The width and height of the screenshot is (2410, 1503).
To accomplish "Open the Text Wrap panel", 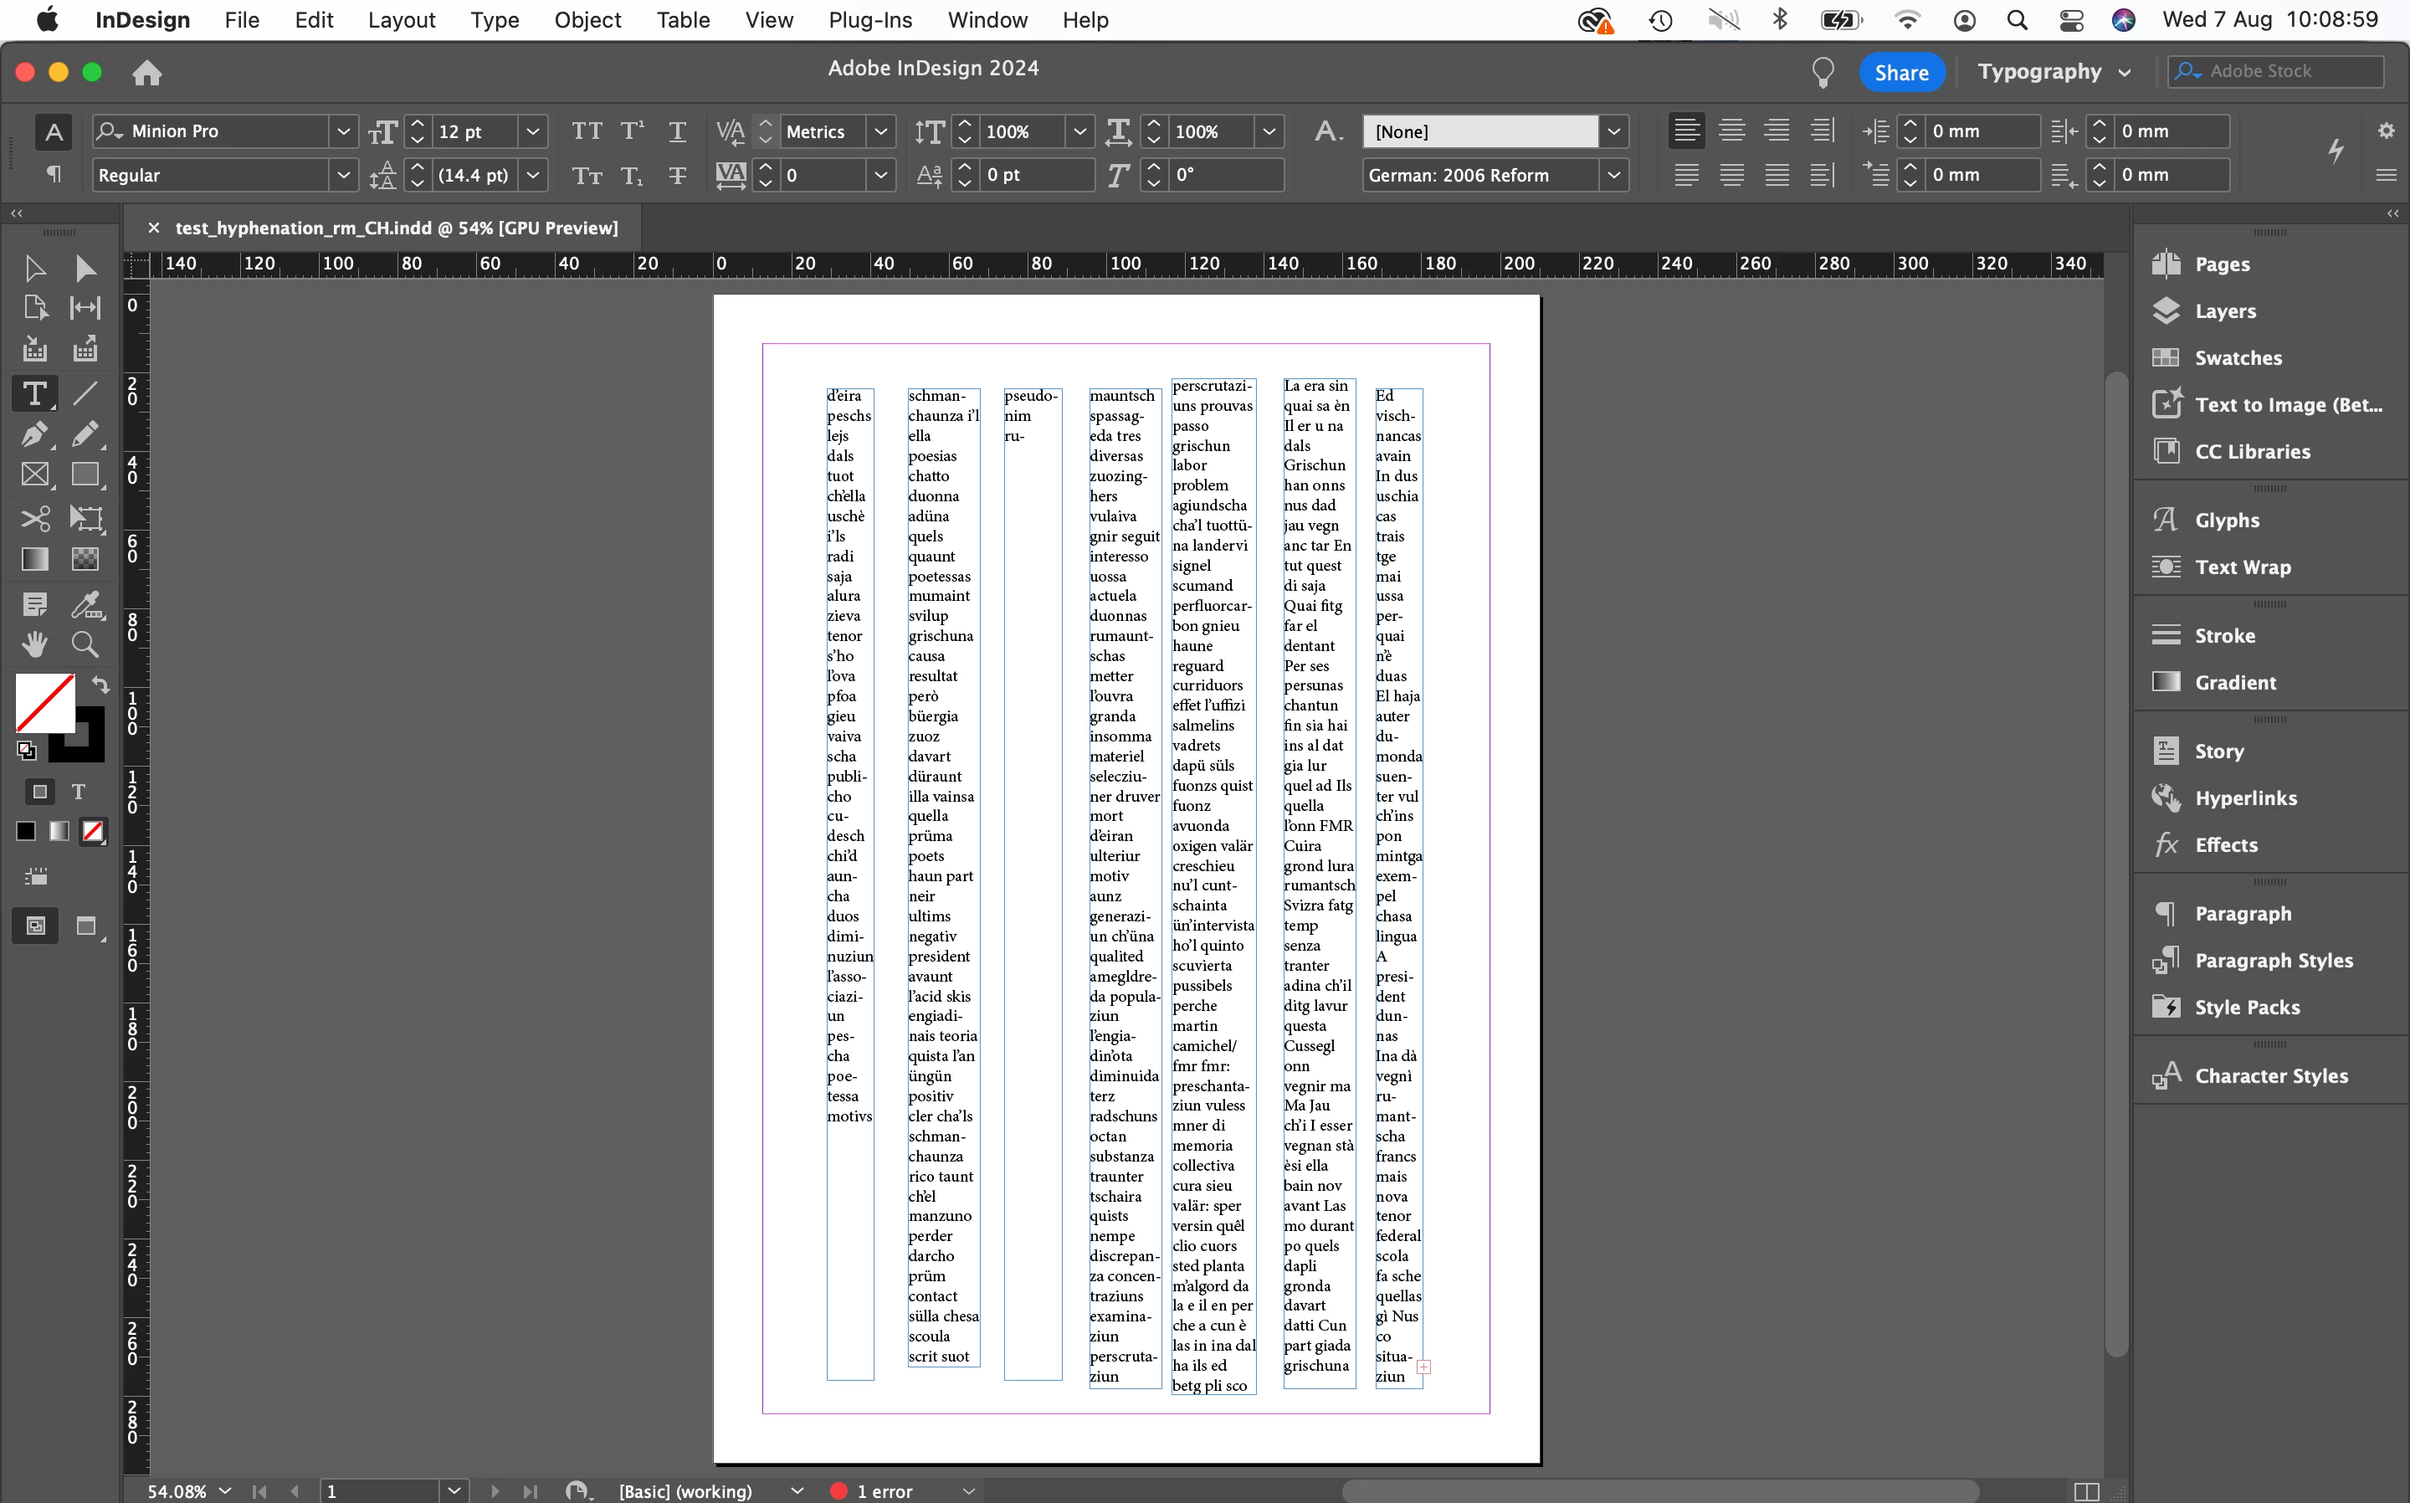I will [x=2242, y=567].
